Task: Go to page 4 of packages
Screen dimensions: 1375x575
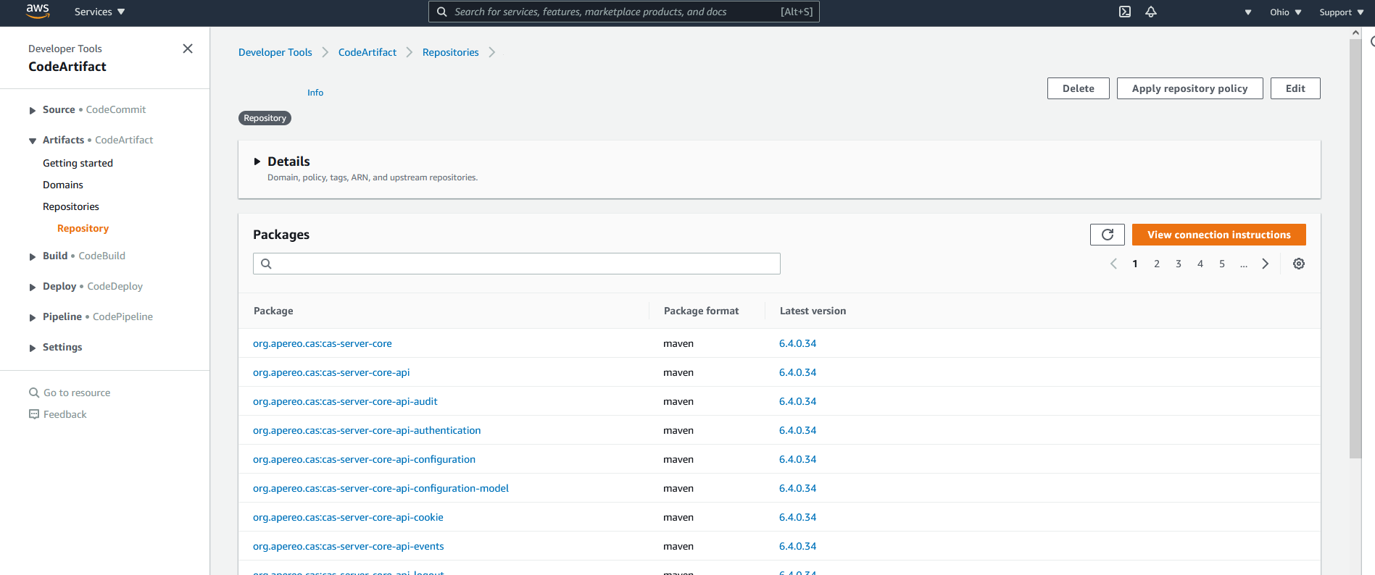Action: point(1200,264)
